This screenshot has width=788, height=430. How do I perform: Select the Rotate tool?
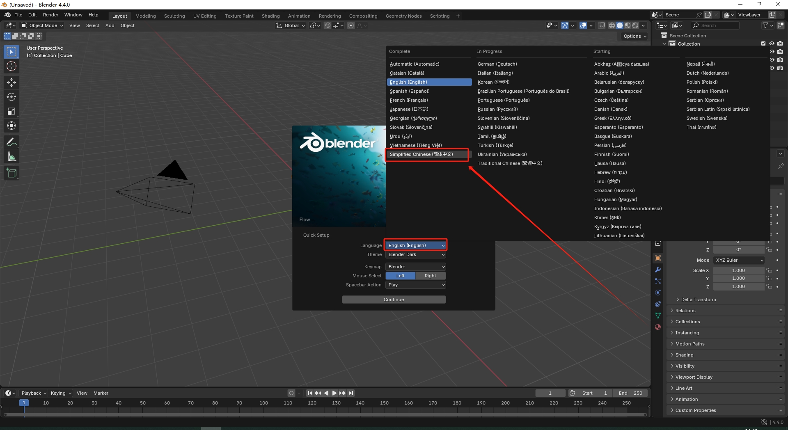11,97
